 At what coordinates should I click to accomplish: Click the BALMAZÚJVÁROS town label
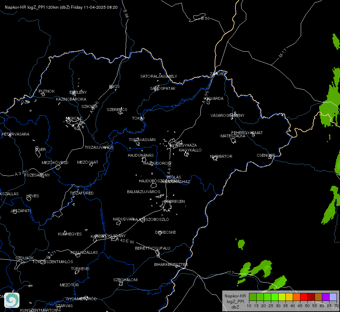tap(144, 192)
